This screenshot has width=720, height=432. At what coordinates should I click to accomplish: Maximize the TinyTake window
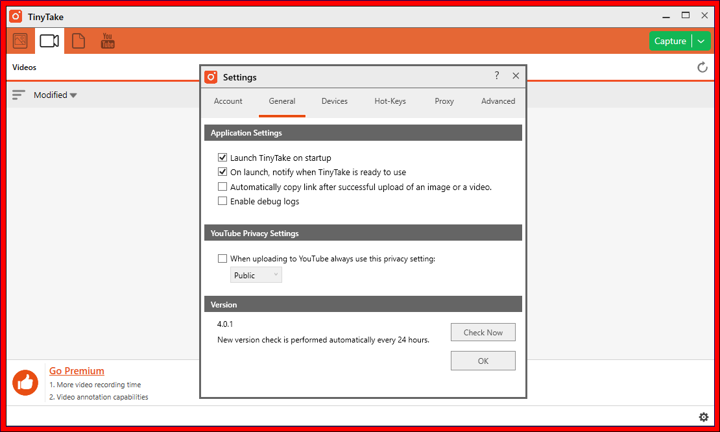(x=686, y=16)
